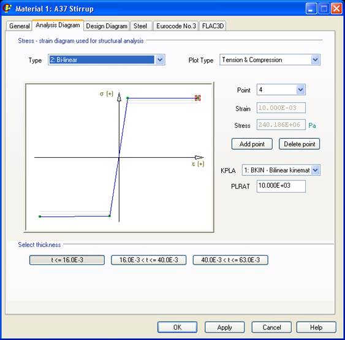This screenshot has height=340, width=345.
Task: Open the Eurocode No.3 tab
Action: click(x=176, y=26)
